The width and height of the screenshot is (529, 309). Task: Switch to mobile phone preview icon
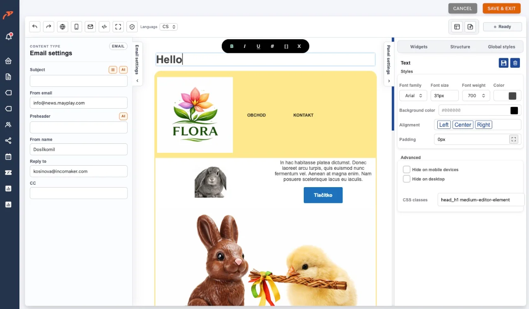pos(76,27)
